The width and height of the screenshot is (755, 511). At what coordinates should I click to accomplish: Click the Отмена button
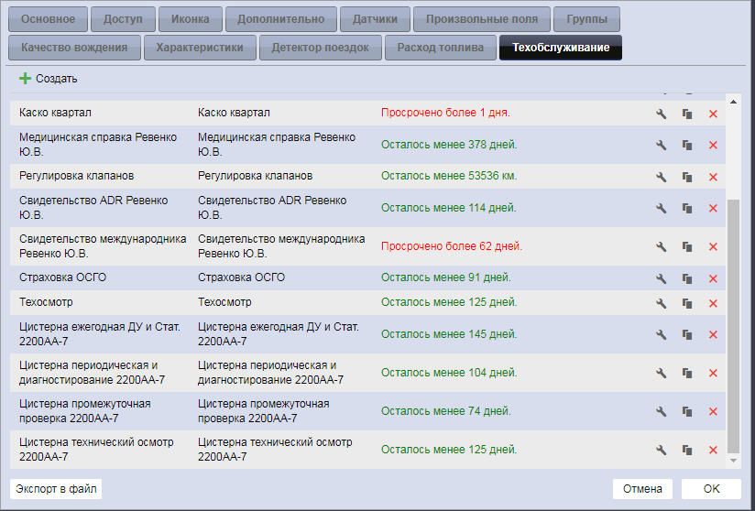(x=642, y=489)
